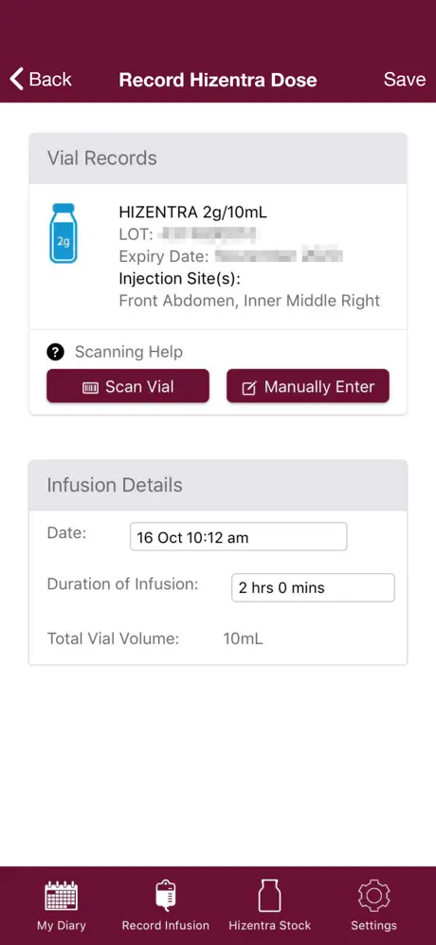Screen dimensions: 436x945
Task: Switch to the My Diary tab label
Action: point(62,925)
